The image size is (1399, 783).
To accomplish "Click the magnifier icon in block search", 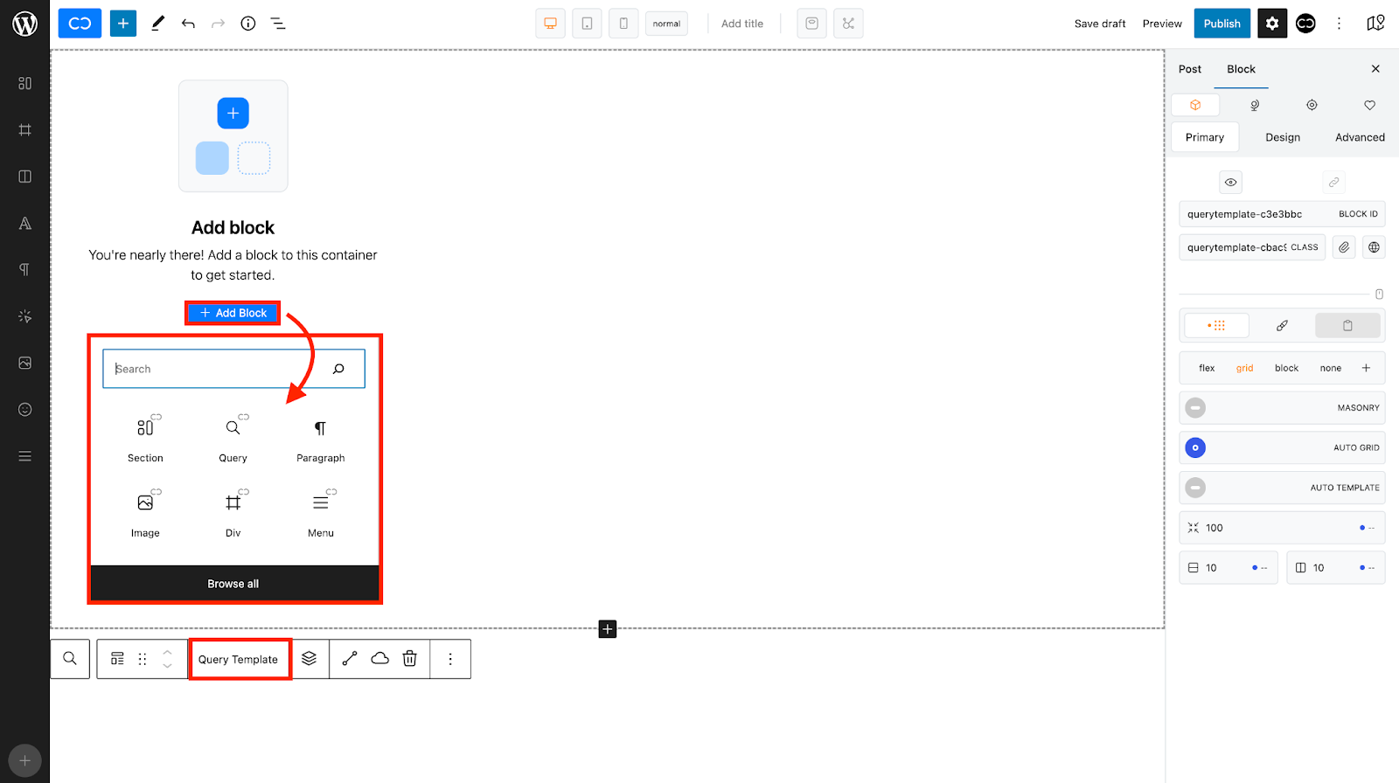I will pos(338,369).
